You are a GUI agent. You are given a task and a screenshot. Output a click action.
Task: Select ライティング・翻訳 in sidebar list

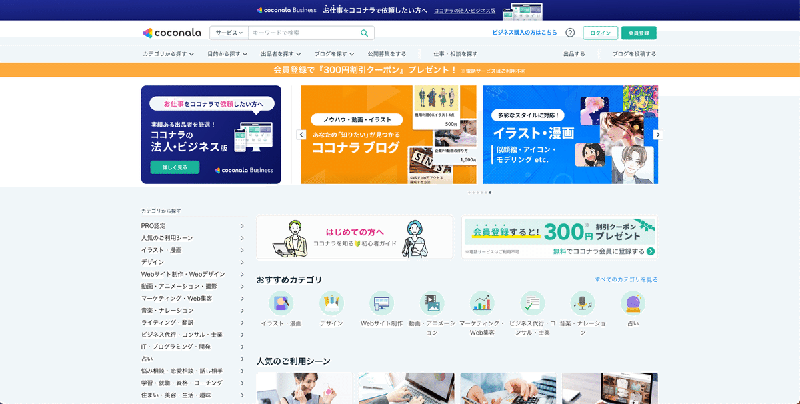(x=167, y=323)
